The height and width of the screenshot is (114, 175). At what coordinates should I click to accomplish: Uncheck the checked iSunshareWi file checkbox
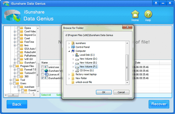(42, 78)
